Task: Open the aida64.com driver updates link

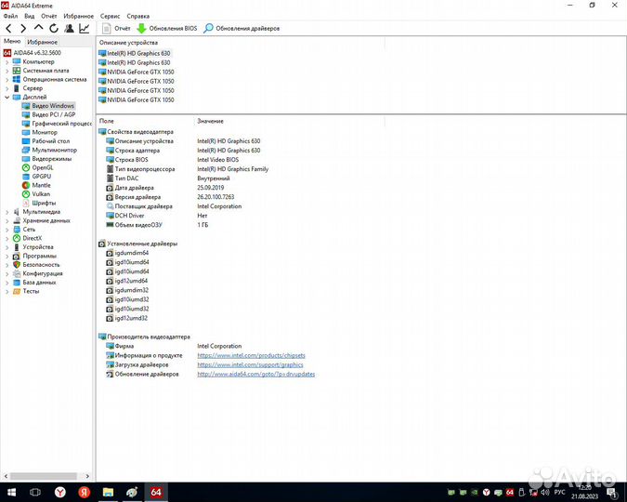Action: pos(255,374)
